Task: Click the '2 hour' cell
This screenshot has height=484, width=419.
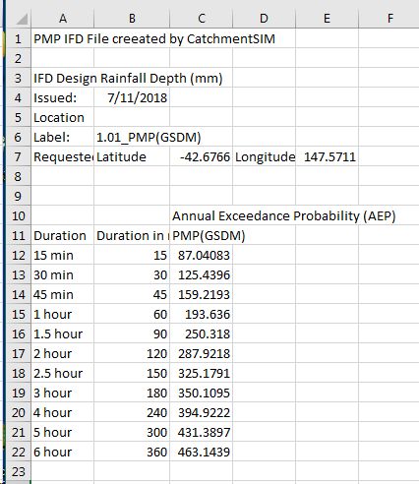Action: (63, 353)
